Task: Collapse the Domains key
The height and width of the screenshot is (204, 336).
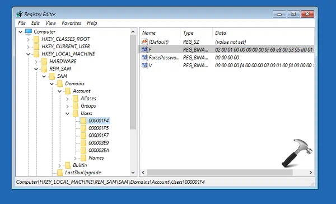Action: 52,84
